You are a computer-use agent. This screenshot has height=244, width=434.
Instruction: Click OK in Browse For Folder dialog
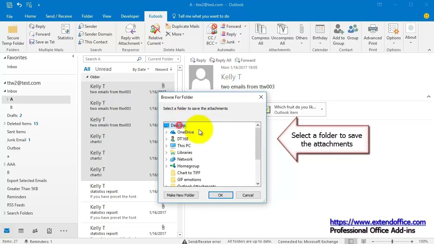point(220,195)
